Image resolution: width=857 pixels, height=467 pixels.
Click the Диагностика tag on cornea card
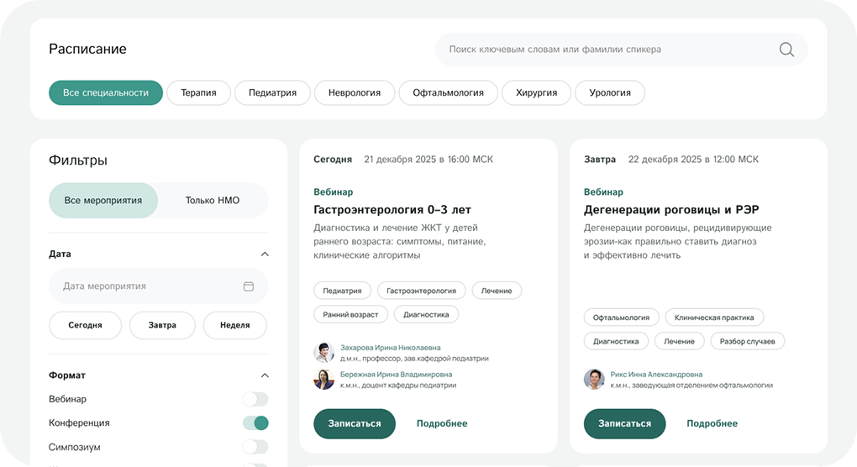coord(616,341)
